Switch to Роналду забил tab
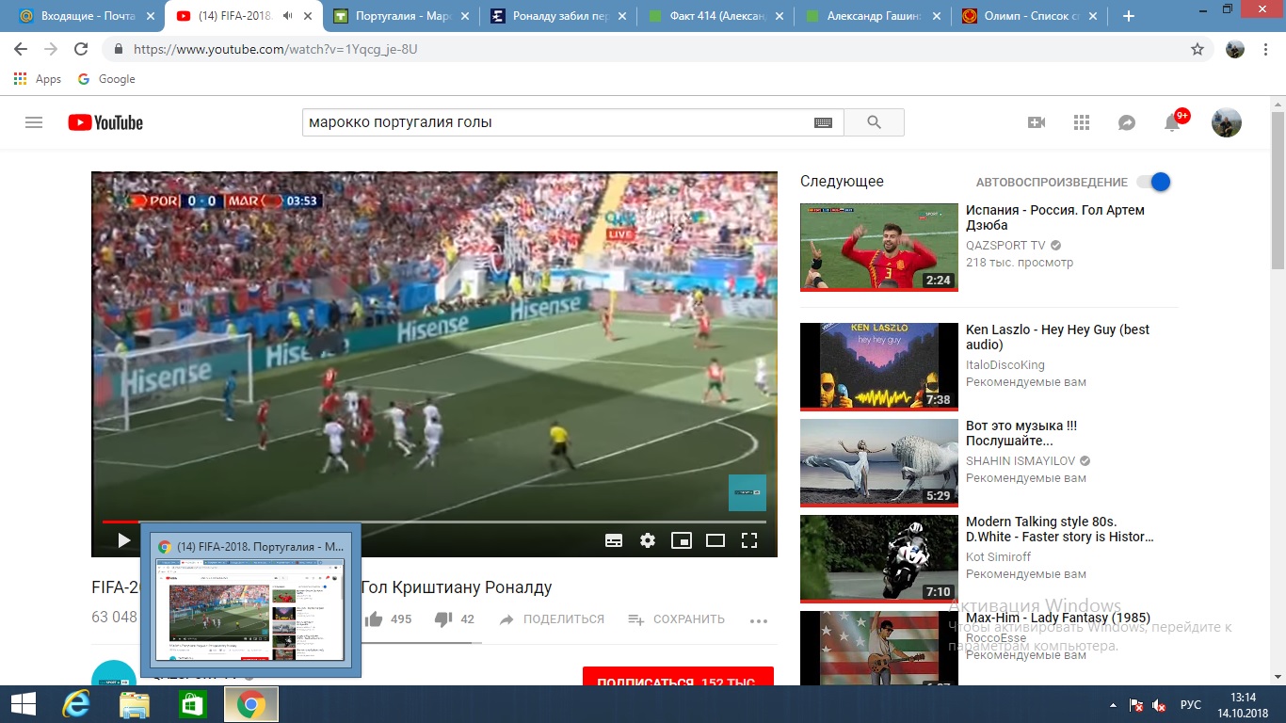Viewport: 1286px width, 723px height. point(557,16)
